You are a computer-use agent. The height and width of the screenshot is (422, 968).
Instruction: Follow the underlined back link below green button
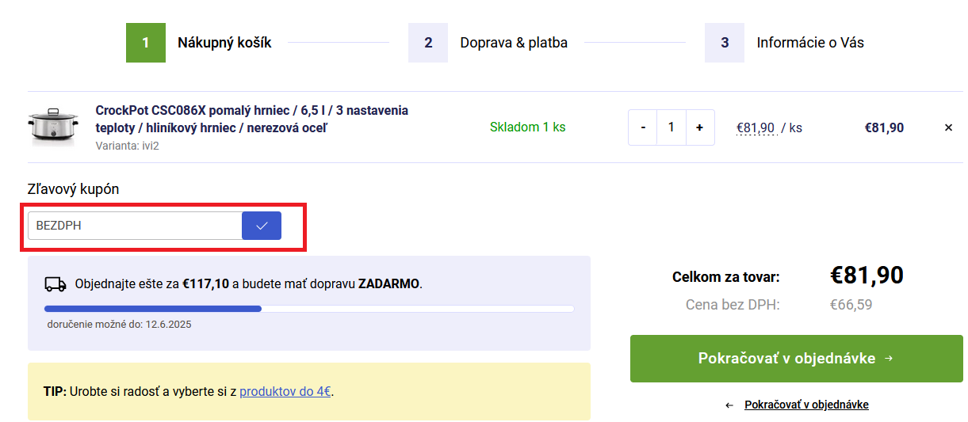coord(806,405)
